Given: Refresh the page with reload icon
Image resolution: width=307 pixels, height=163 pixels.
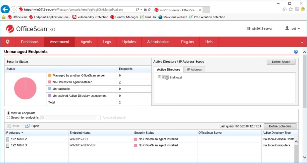Looking at the screenshot, I should (x=149, y=9).
